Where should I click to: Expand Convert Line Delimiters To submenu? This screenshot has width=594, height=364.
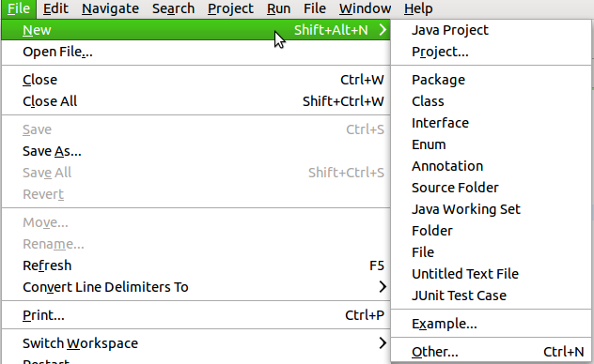tap(195, 287)
